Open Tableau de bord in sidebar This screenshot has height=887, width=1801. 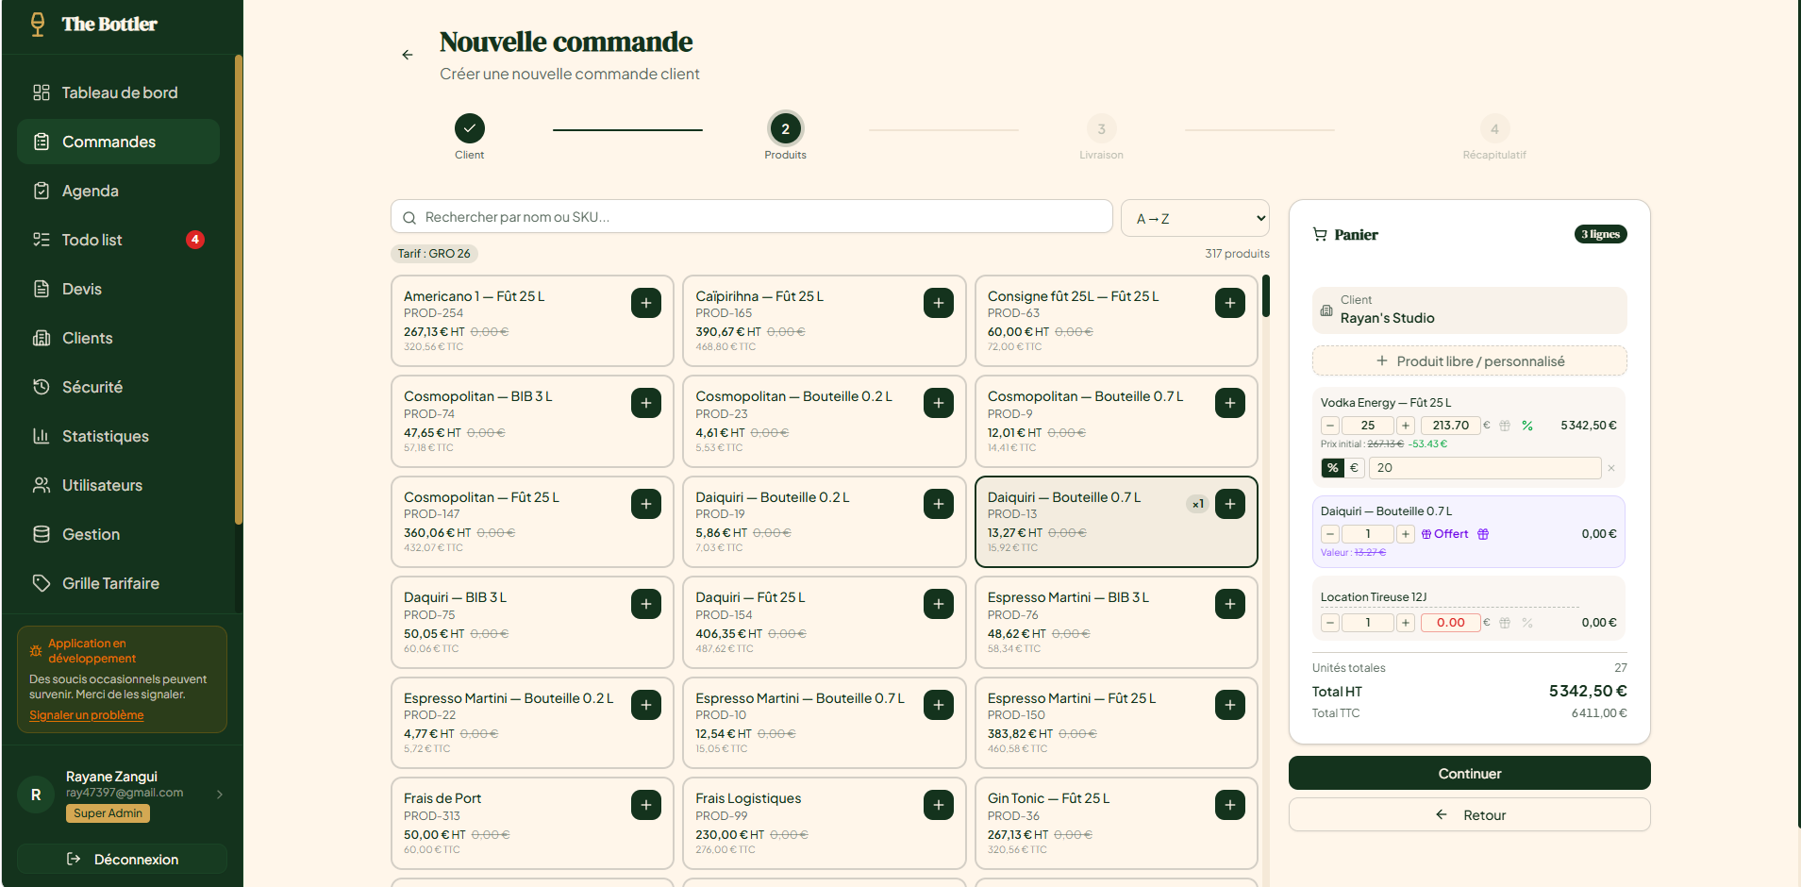tap(118, 92)
